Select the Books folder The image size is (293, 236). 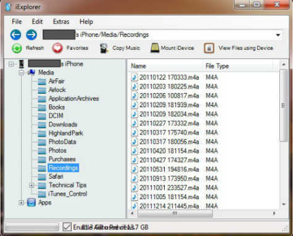pyautogui.click(x=57, y=107)
